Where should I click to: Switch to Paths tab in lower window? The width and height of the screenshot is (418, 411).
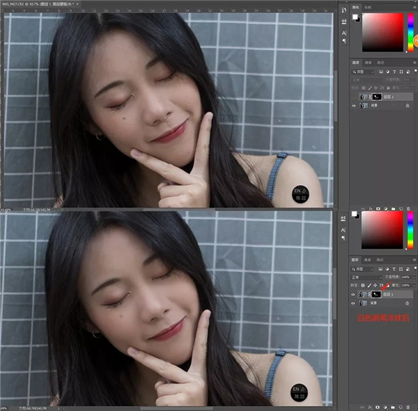380,260
